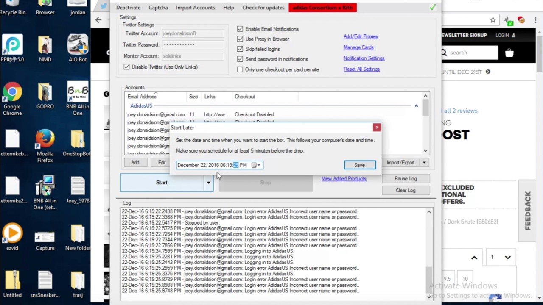Viewport: 543px width, 305px height.
Task: Open the Help menu
Action: [229, 8]
